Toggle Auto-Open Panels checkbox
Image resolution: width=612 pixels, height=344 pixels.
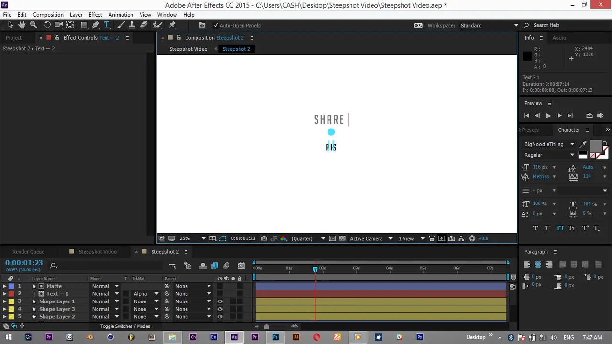216,25
